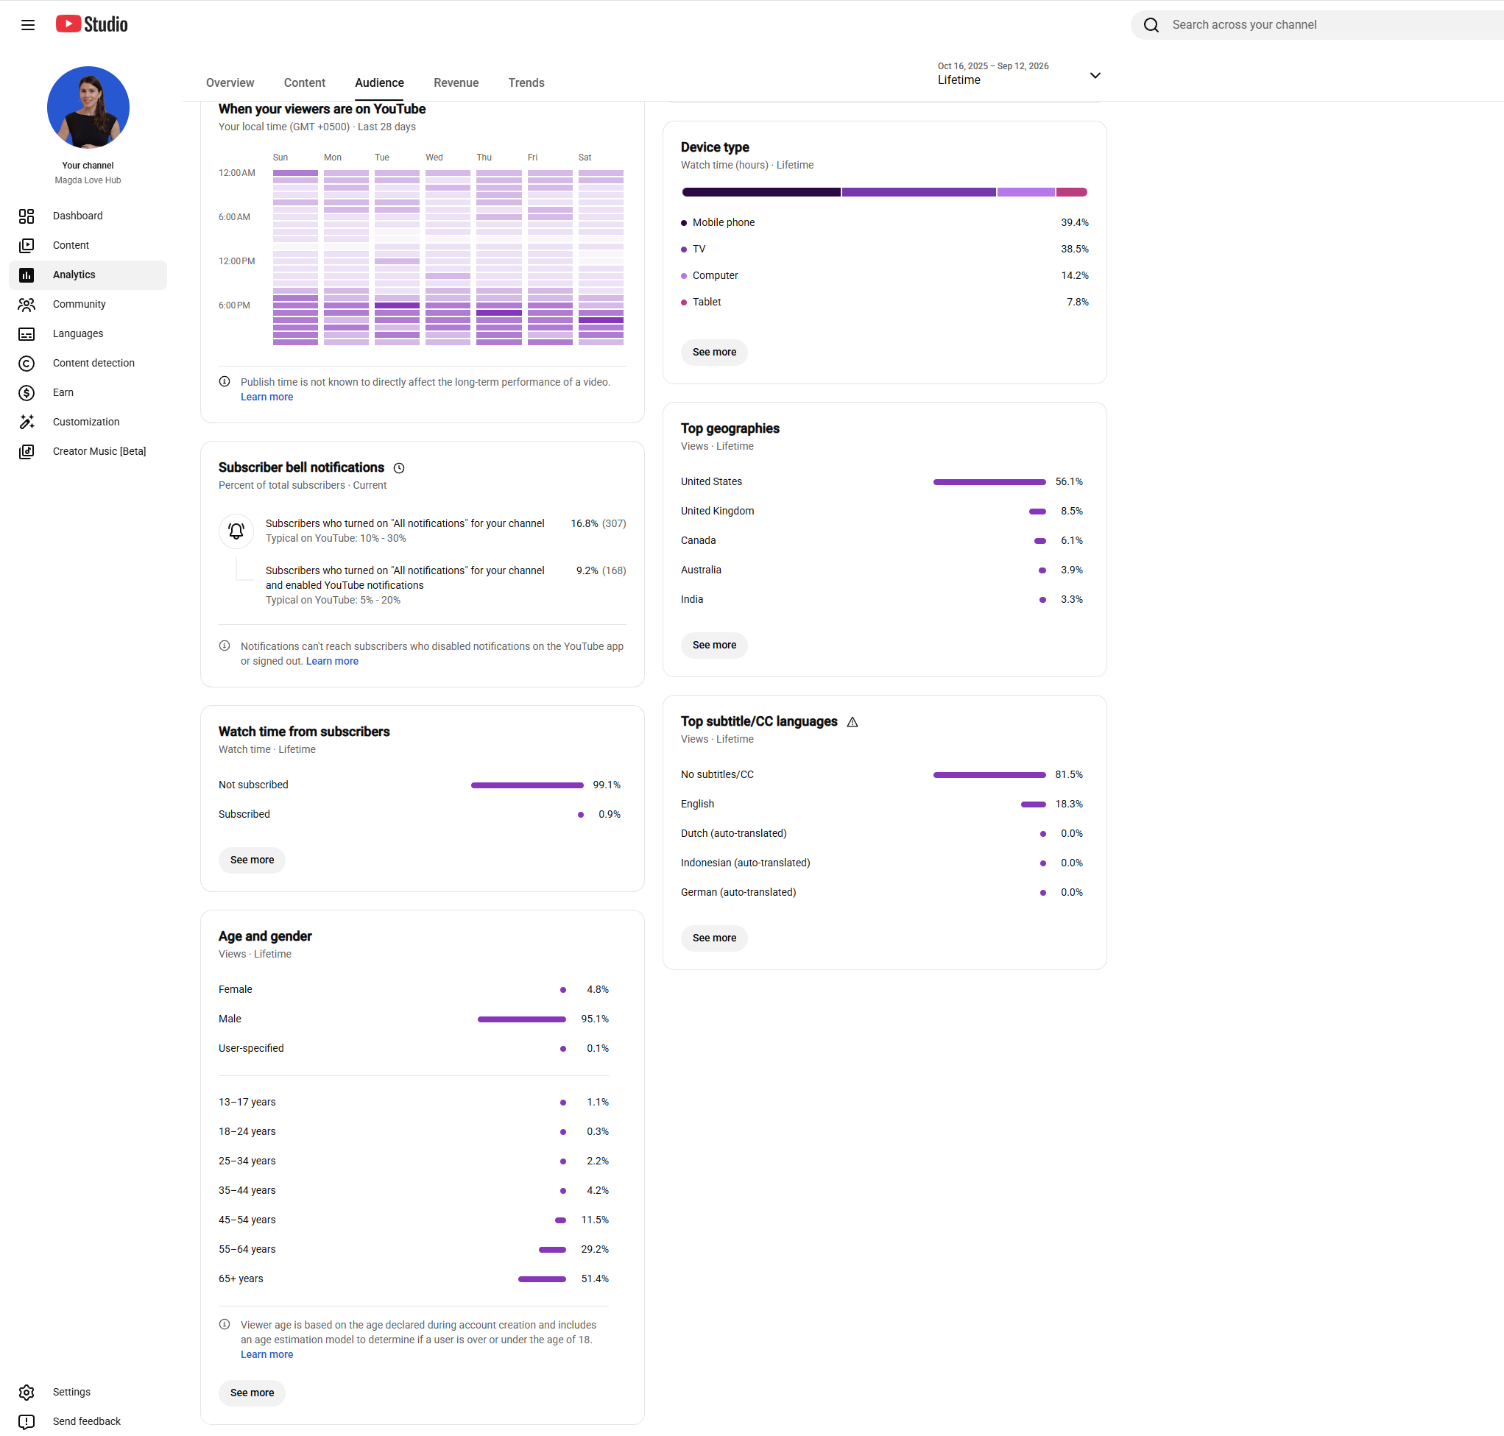Click Learn more under Publish time note
Screen dimensions: 1504x1436
(266, 397)
